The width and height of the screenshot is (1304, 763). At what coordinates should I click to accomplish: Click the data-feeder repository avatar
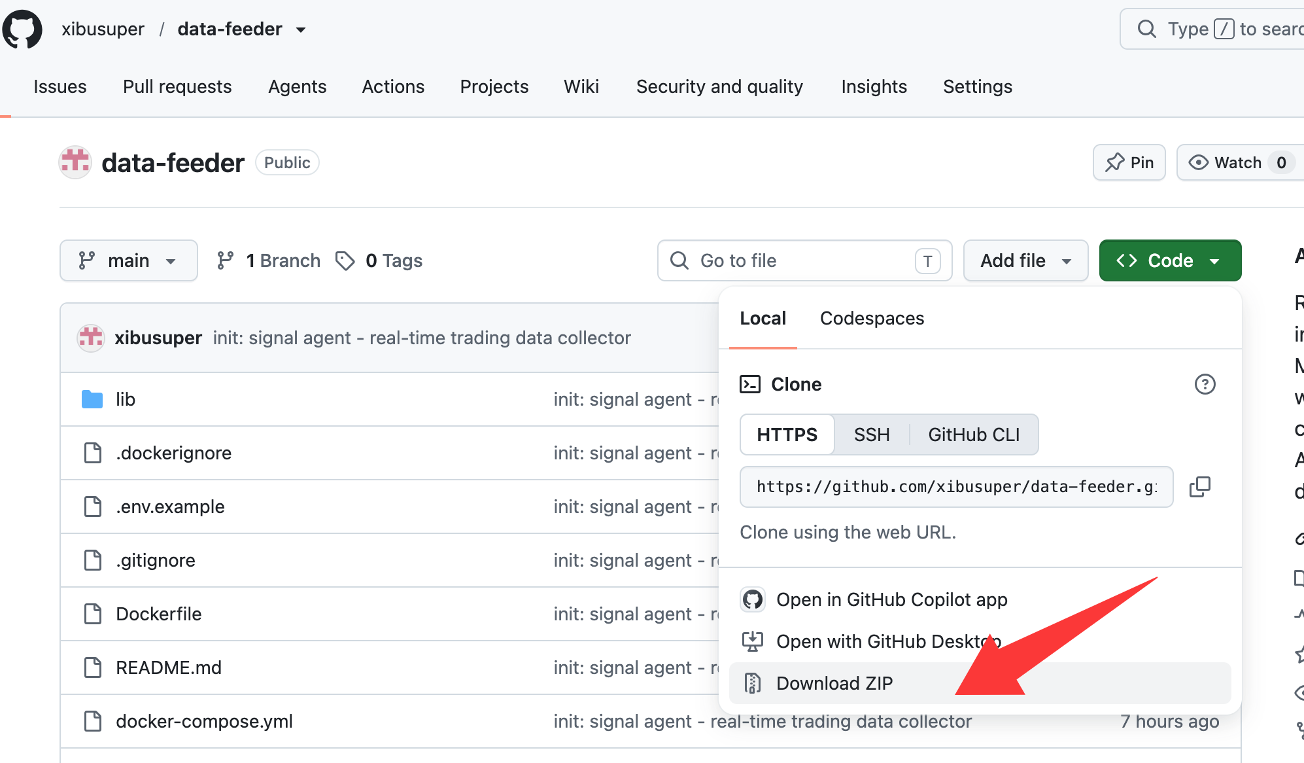[x=75, y=162]
